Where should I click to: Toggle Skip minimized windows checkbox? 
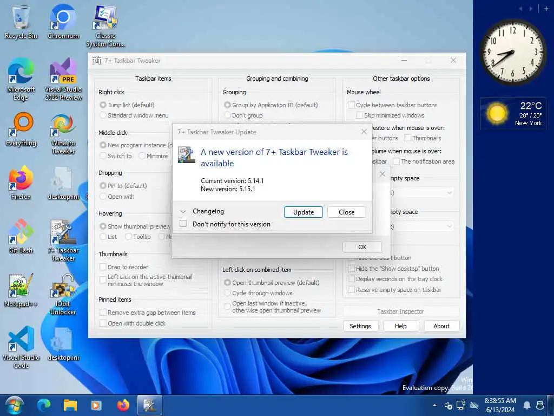pyautogui.click(x=359, y=115)
